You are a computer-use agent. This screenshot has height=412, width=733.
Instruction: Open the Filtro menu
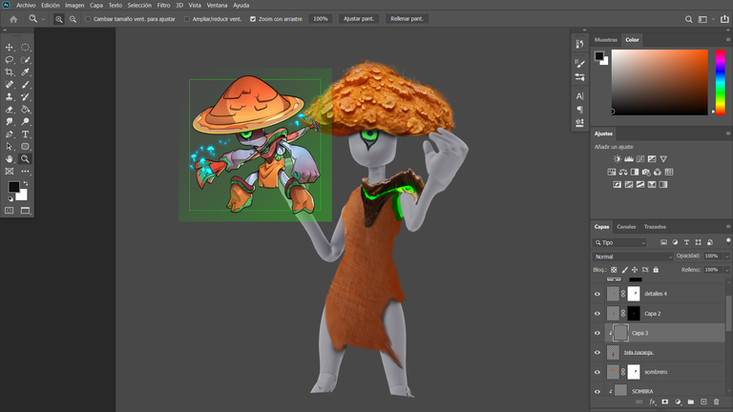(163, 5)
